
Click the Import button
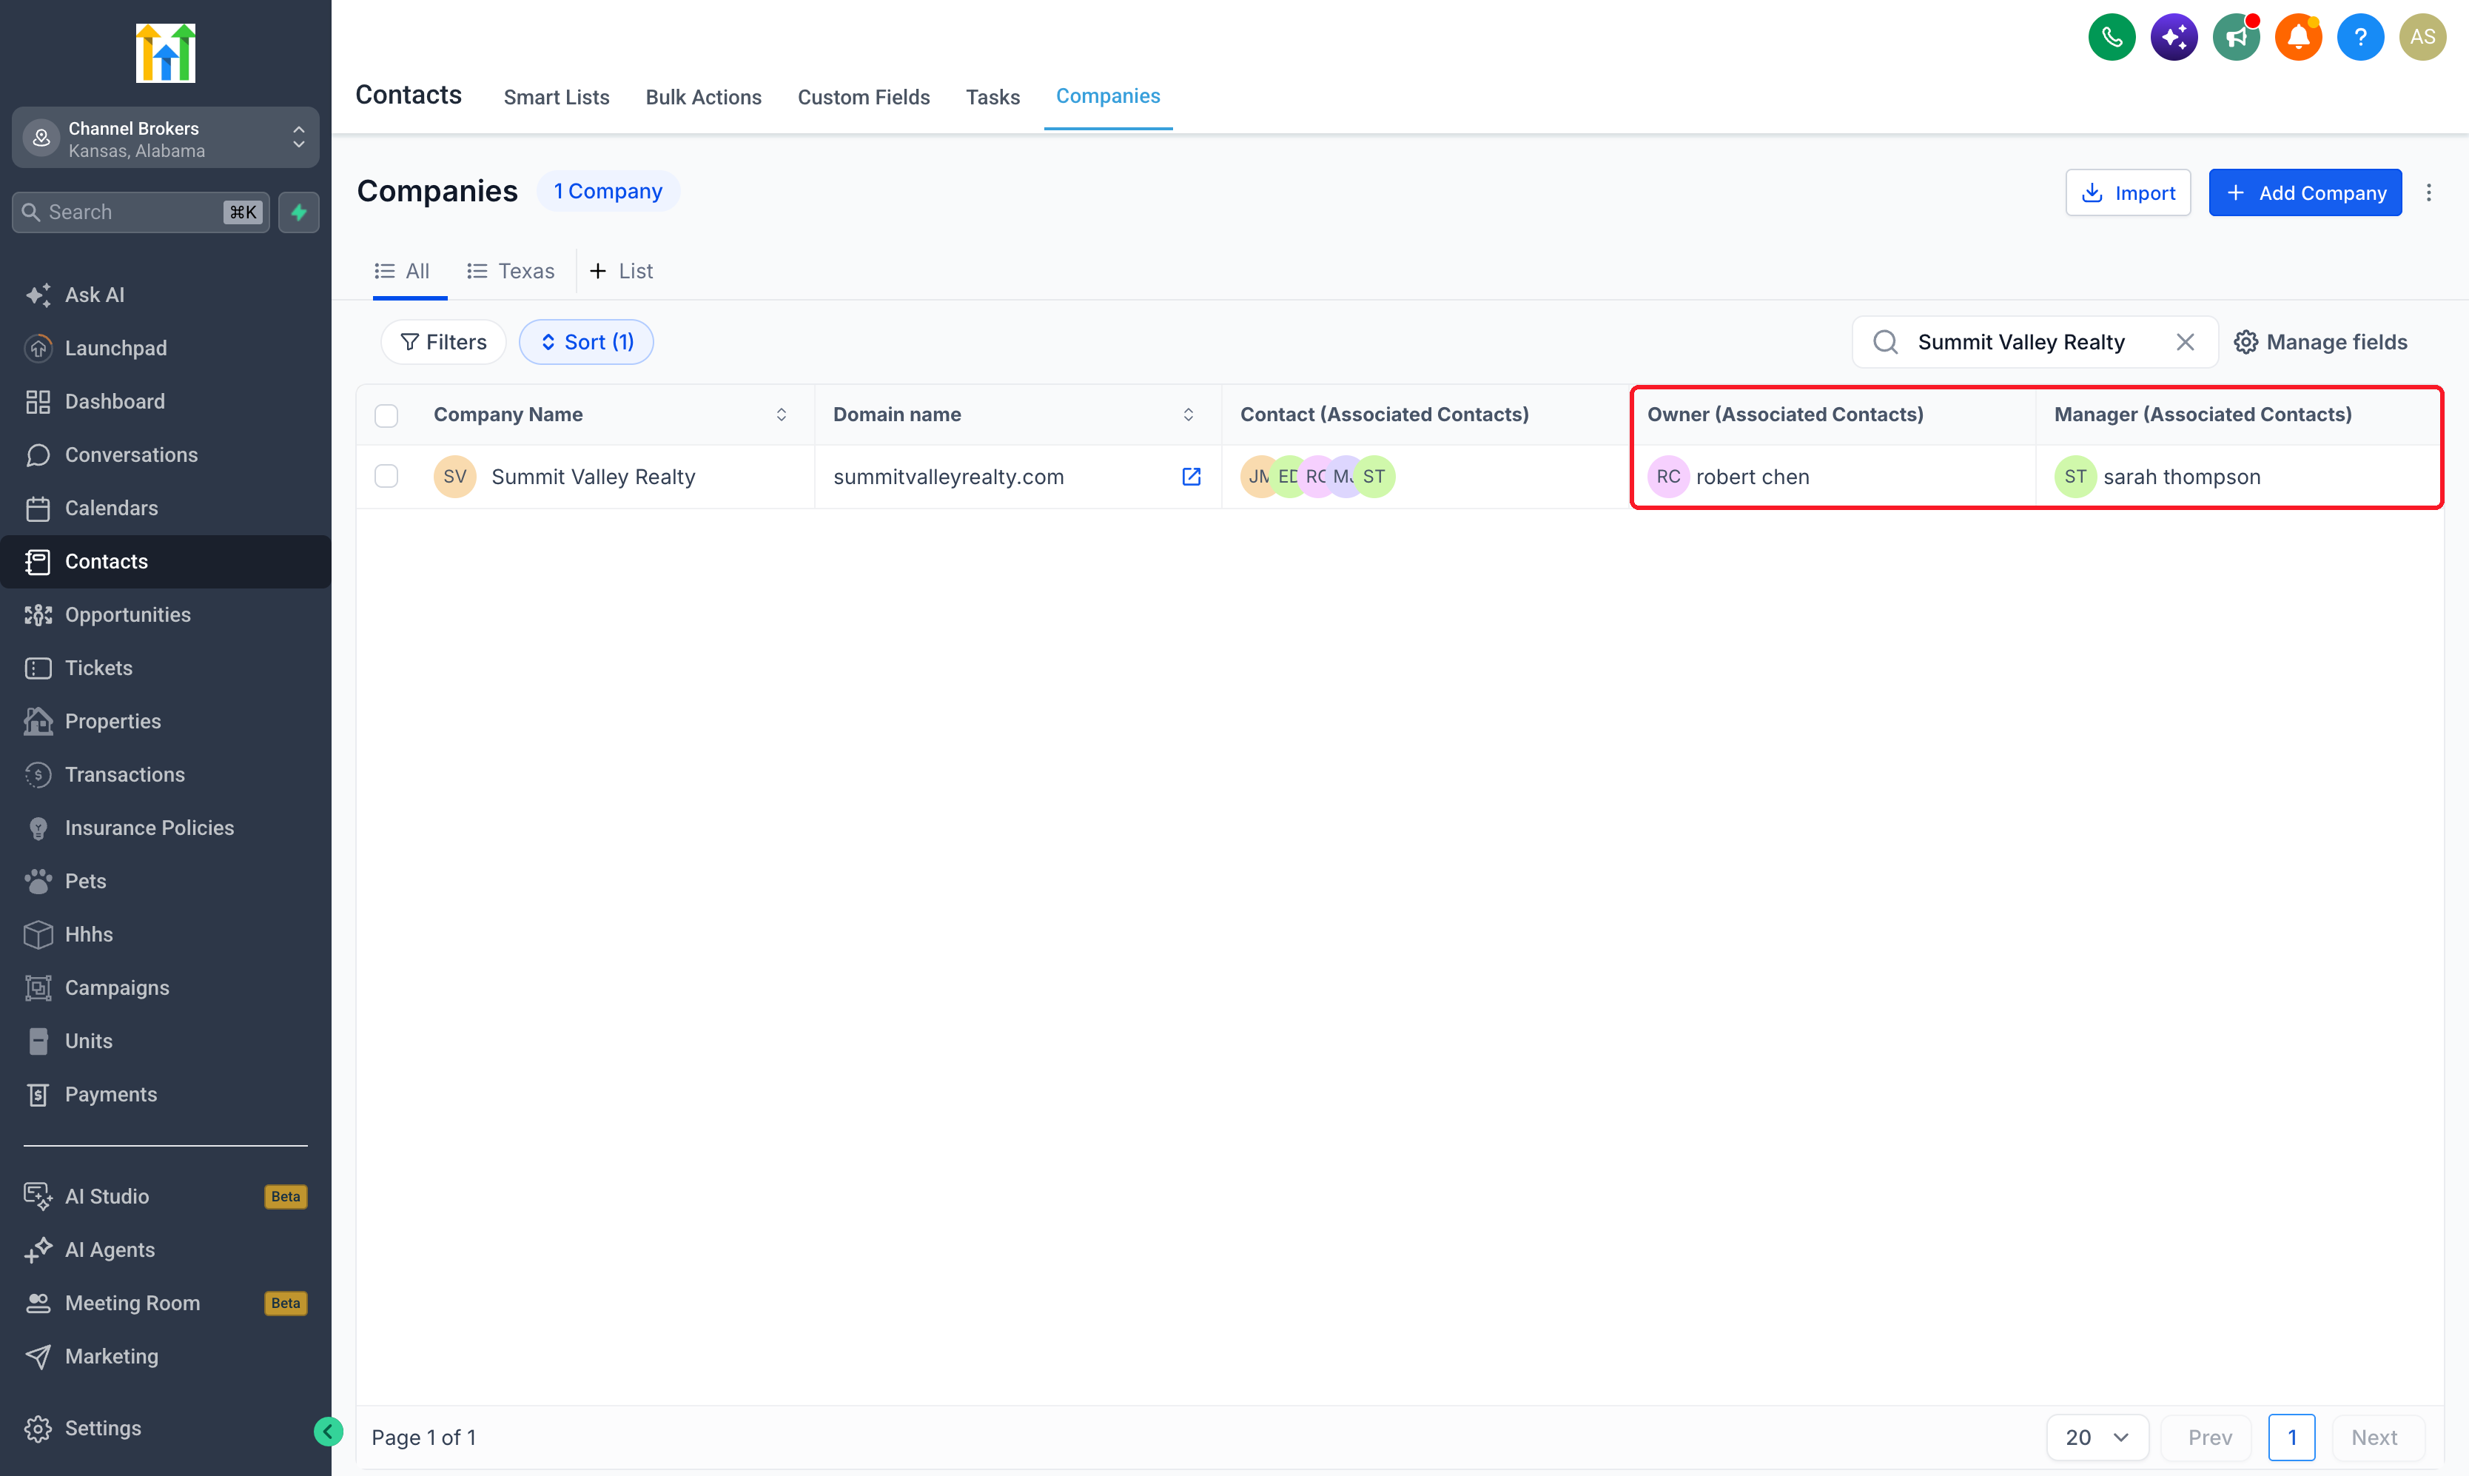2127,193
